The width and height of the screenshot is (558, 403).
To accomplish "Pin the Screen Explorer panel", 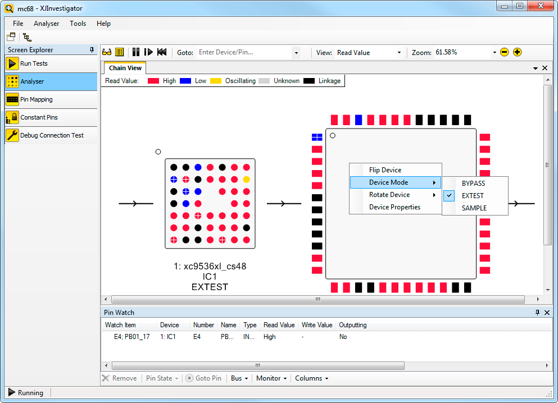I will pyautogui.click(x=92, y=50).
